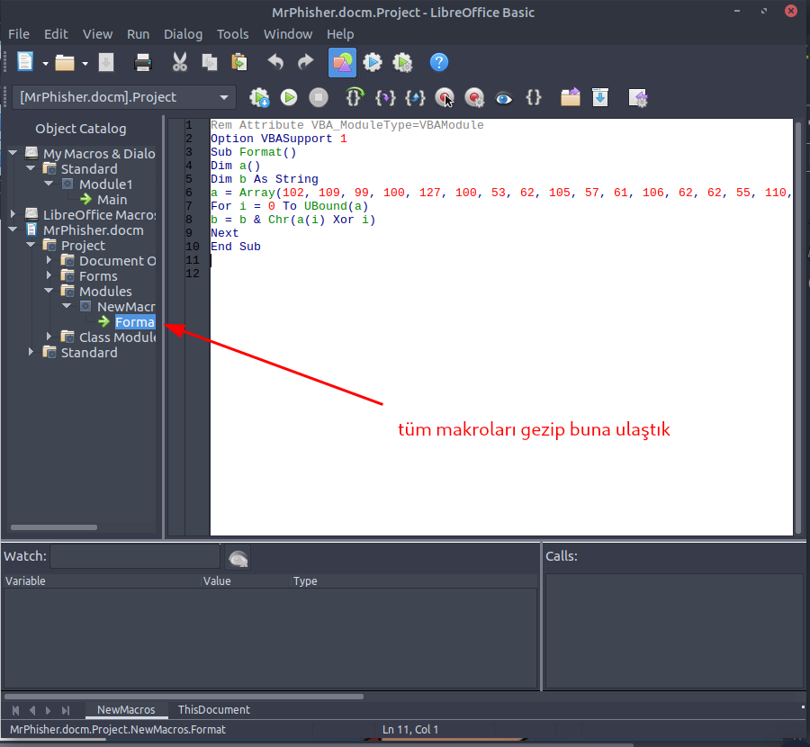Click the Compile icon next to library dropdown
Image resolution: width=810 pixels, height=747 pixels.
point(259,97)
